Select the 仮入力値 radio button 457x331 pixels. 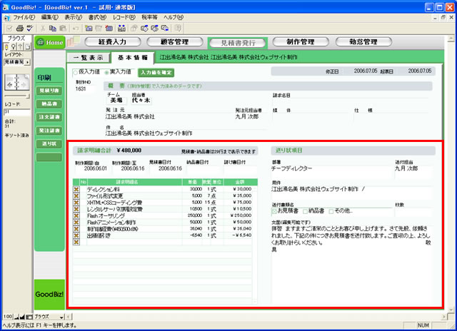[76, 72]
